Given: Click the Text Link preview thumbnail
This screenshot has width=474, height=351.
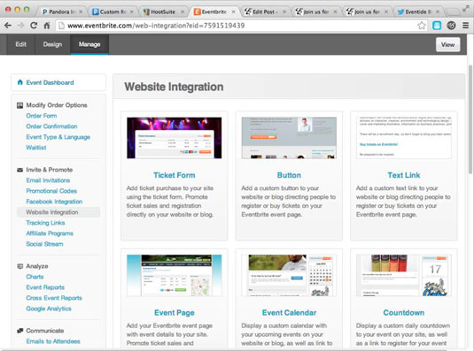Looking at the screenshot, I should pyautogui.click(x=404, y=138).
